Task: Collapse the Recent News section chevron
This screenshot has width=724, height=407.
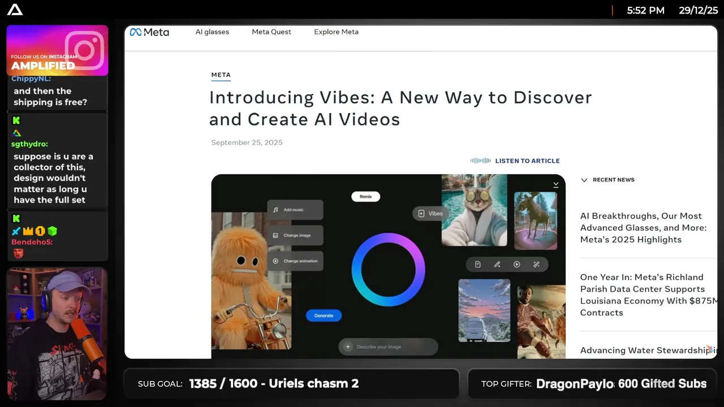Action: tap(584, 180)
